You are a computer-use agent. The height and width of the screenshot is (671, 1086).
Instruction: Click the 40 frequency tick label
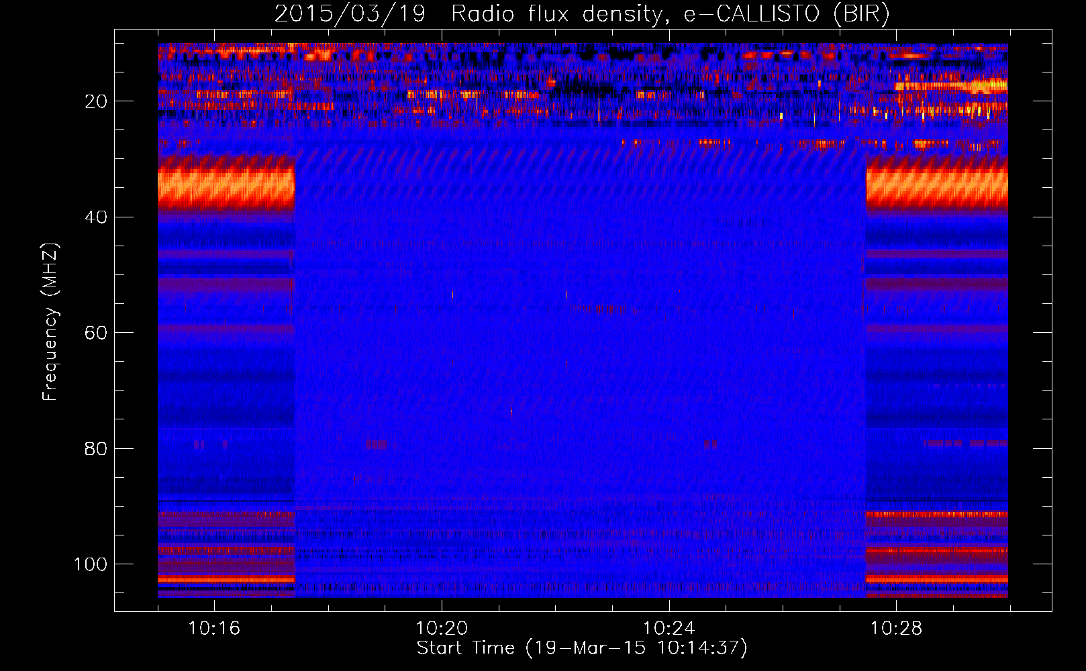pos(96,217)
